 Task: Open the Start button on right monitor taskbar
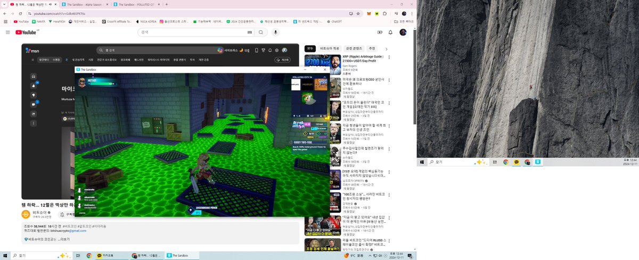pyautogui.click(x=422, y=162)
